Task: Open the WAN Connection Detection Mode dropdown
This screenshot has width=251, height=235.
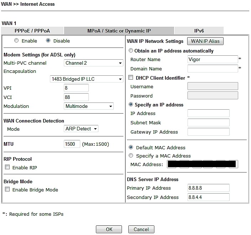Action: point(81,129)
